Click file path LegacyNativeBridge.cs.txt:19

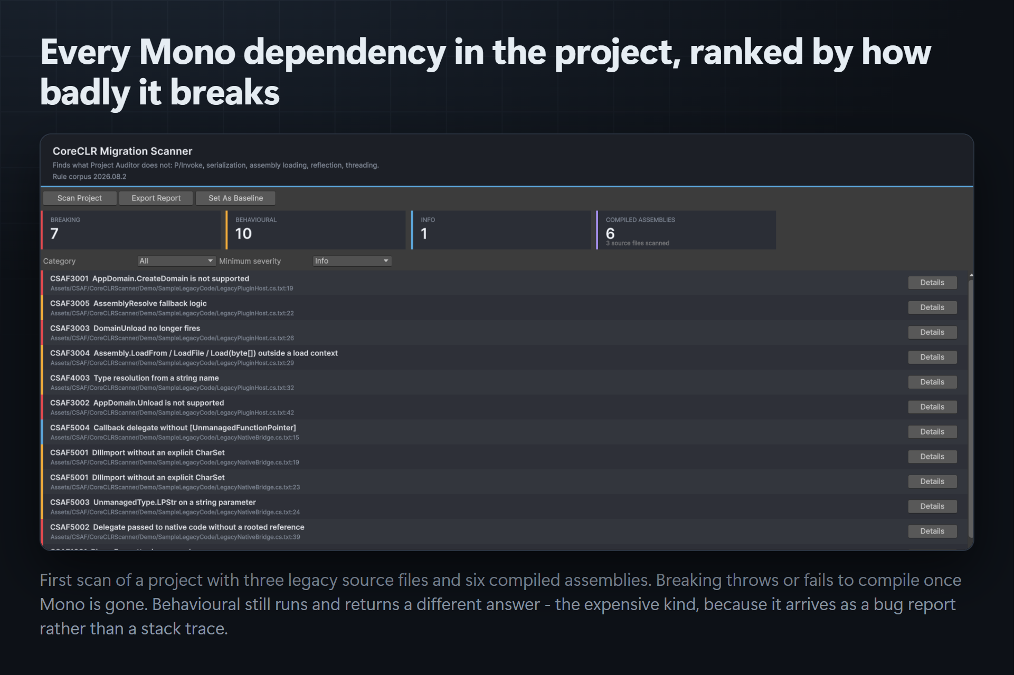pyautogui.click(x=175, y=462)
